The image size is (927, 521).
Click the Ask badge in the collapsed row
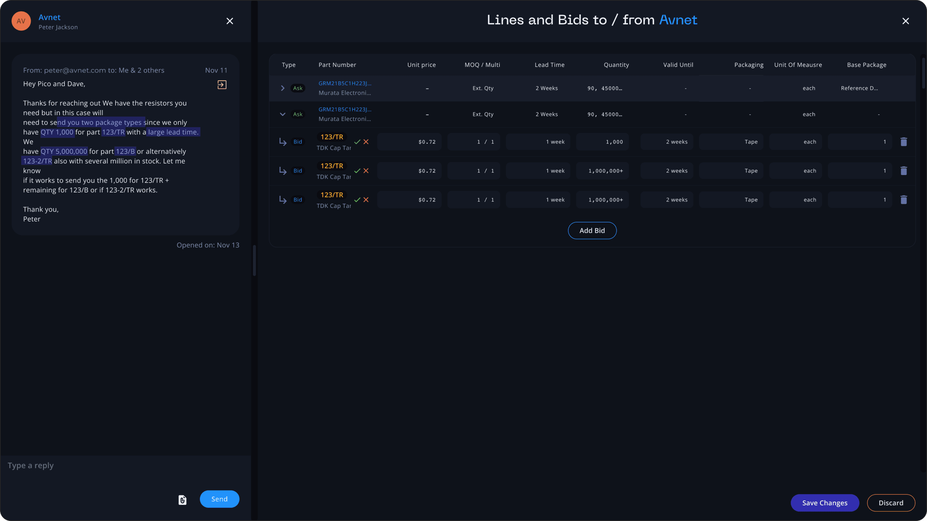pos(298,88)
